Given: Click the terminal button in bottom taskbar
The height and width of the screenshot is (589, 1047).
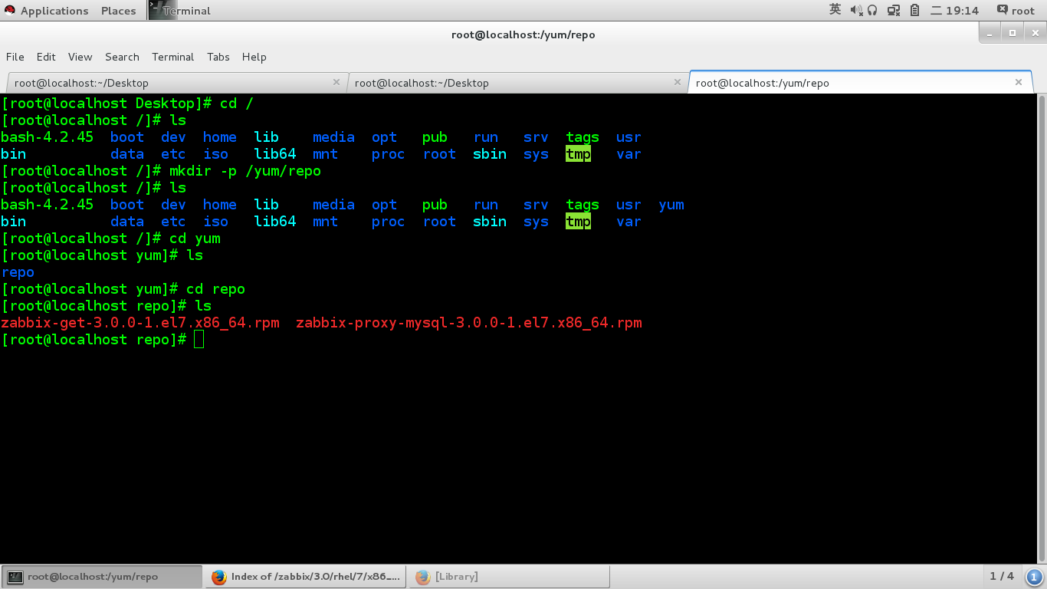Looking at the screenshot, I should coord(102,577).
